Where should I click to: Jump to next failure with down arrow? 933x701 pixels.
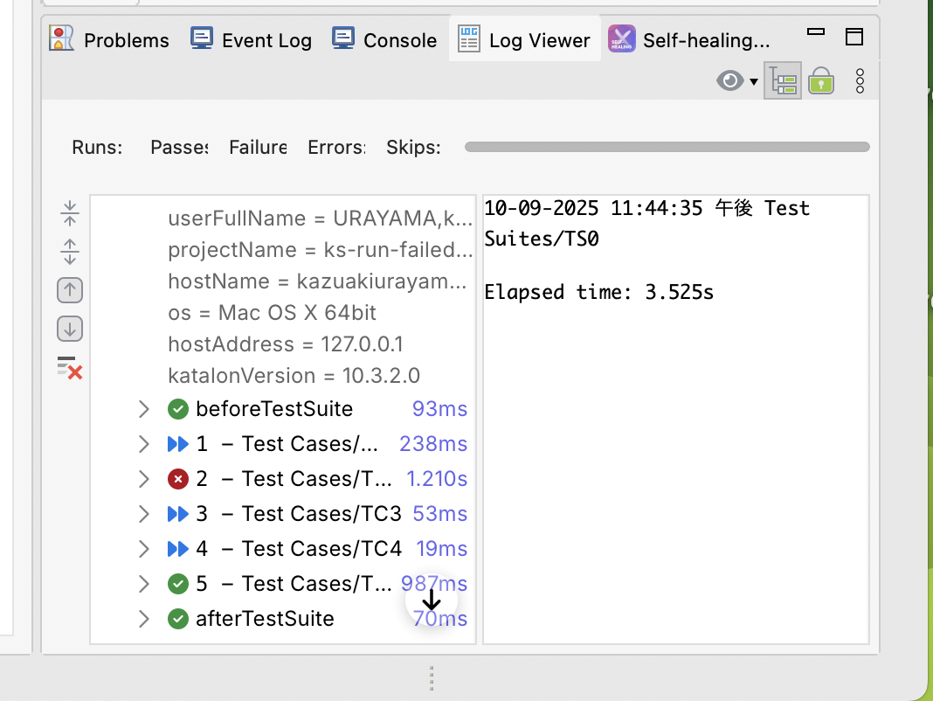coord(70,330)
